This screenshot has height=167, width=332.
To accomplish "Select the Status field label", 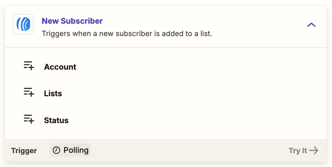I will click(x=56, y=120).
